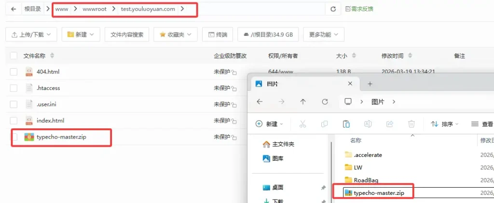The width and height of the screenshot is (494, 203).
Task: Open the 上传/下载 dropdown
Action: (x=31, y=35)
